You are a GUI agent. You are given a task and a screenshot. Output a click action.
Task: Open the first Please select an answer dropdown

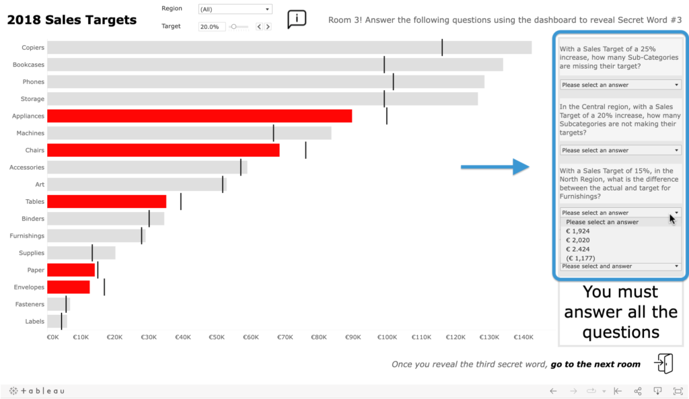point(620,84)
